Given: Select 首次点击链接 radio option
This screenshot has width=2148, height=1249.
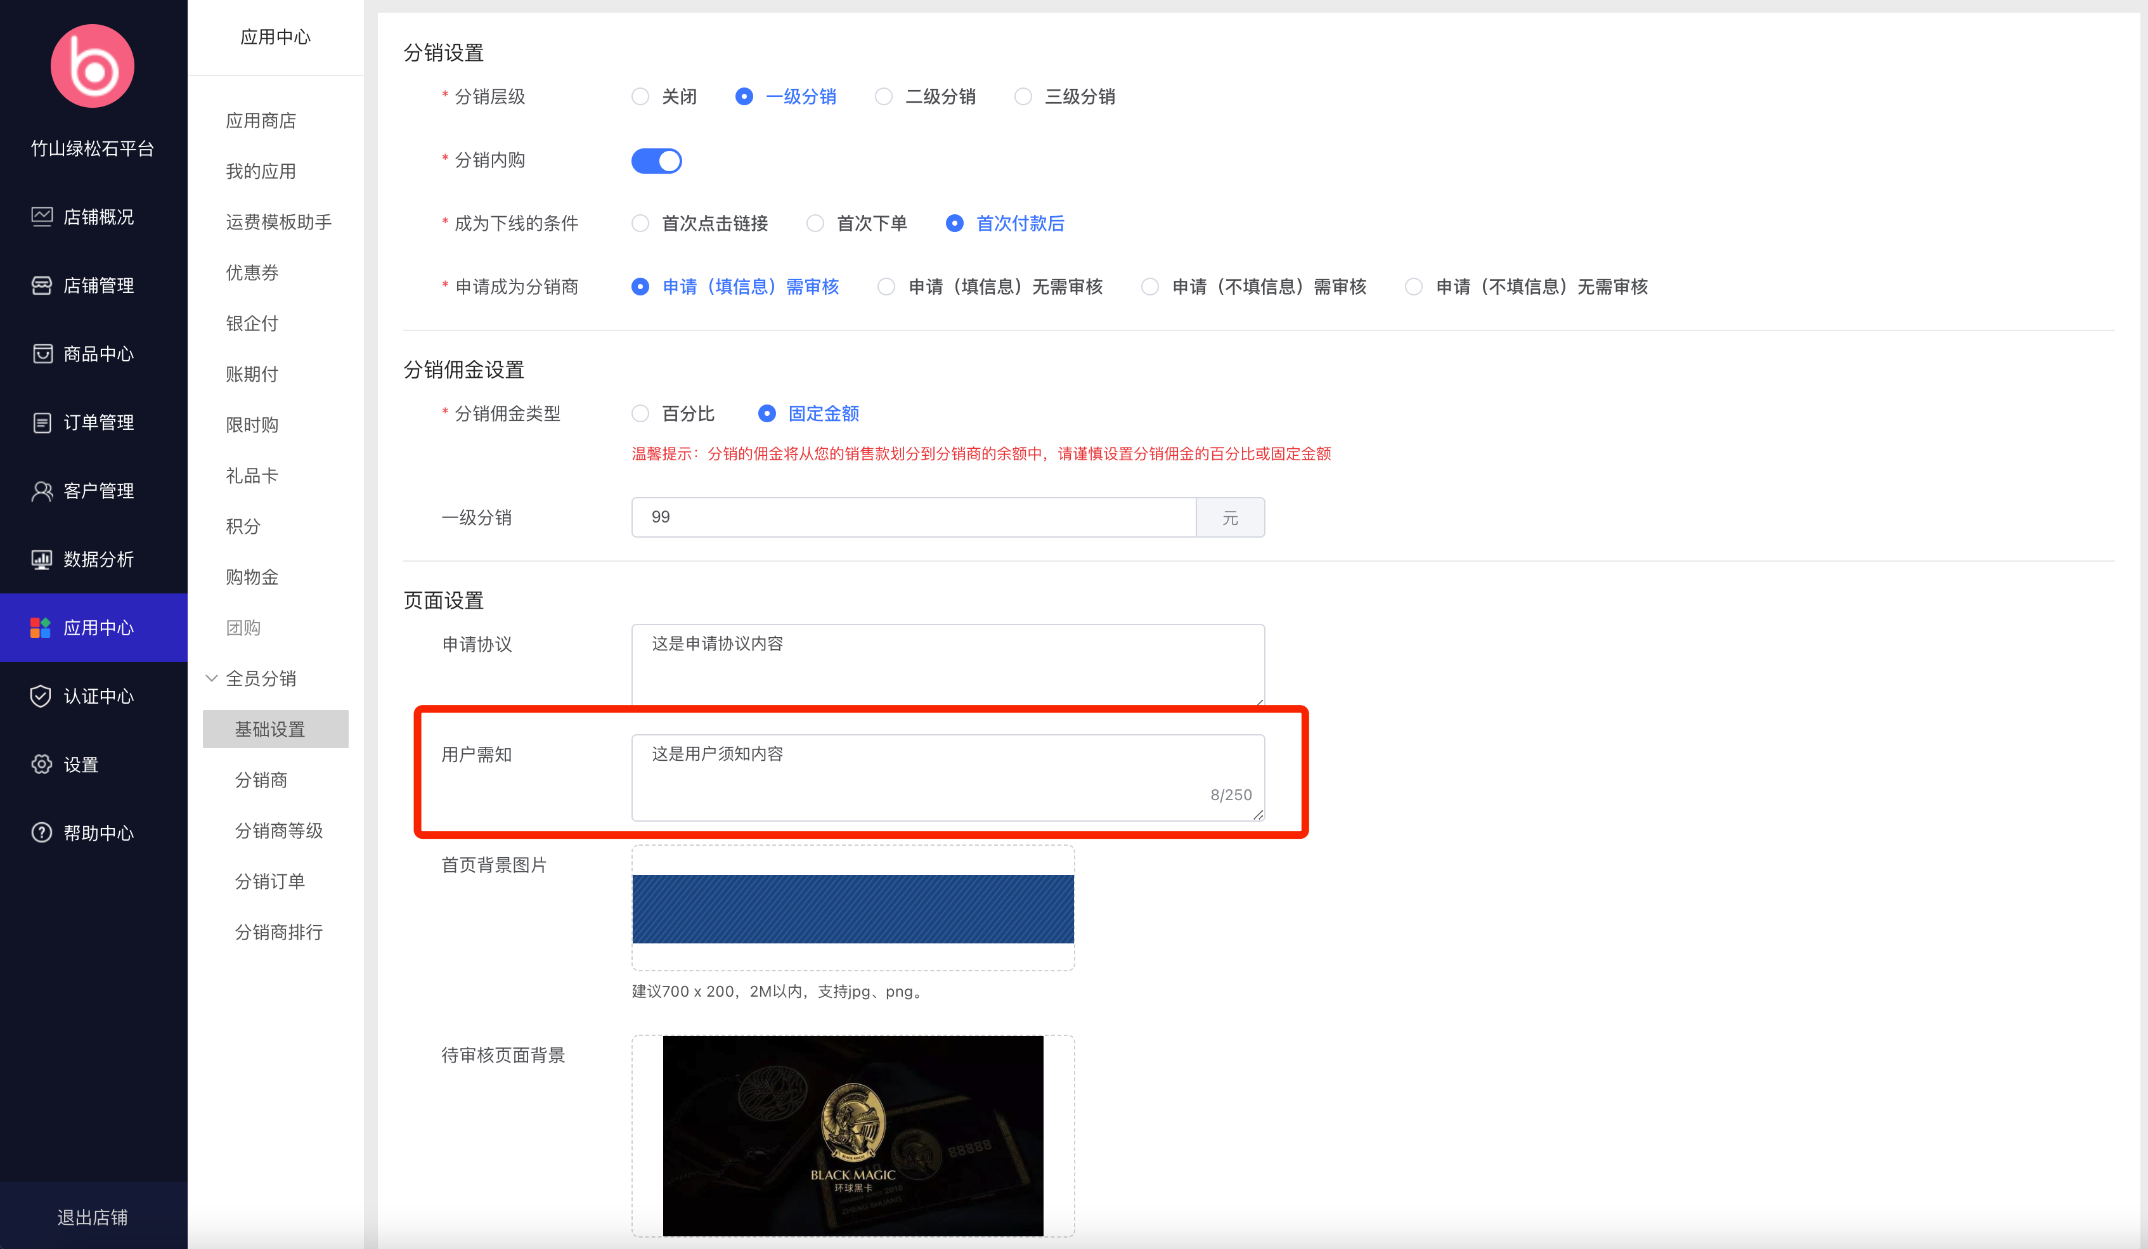Looking at the screenshot, I should pos(640,223).
